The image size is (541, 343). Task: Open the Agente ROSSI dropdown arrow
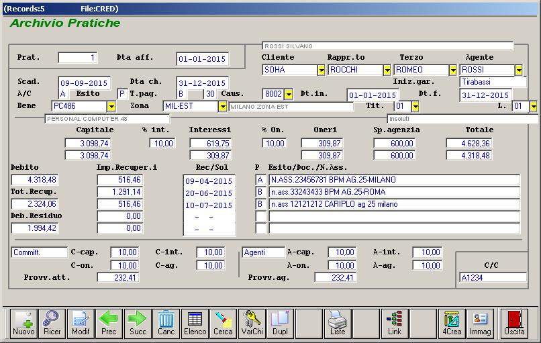pos(519,70)
